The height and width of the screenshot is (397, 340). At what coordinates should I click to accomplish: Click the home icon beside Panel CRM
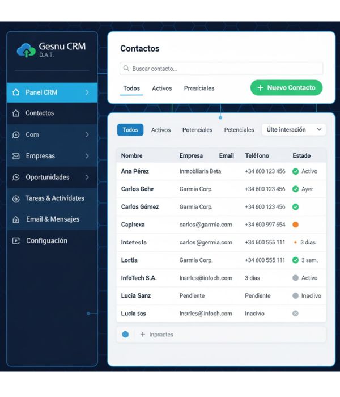[15, 92]
